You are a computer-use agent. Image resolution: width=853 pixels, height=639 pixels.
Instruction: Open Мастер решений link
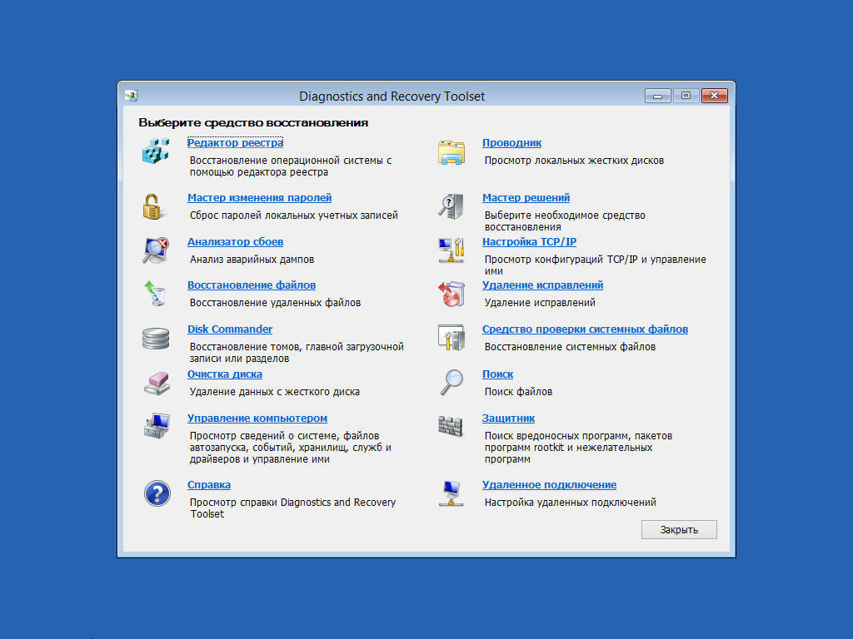[x=526, y=198]
